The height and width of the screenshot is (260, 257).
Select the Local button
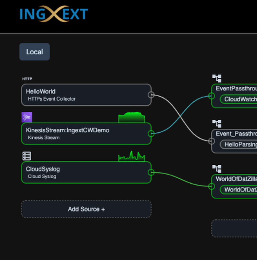point(34,52)
